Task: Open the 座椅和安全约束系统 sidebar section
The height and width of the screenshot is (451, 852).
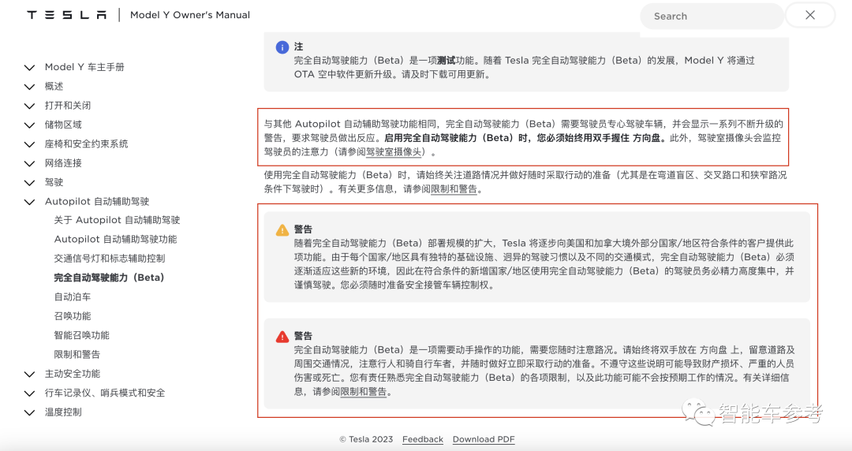Action: pyautogui.click(x=86, y=144)
